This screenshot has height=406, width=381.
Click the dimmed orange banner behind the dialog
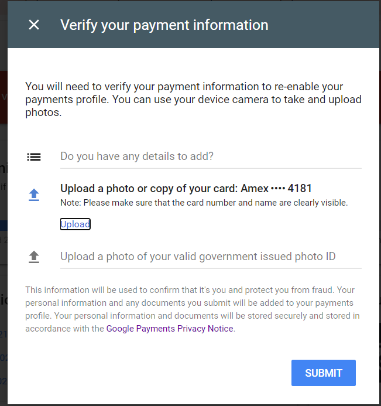click(4, 97)
